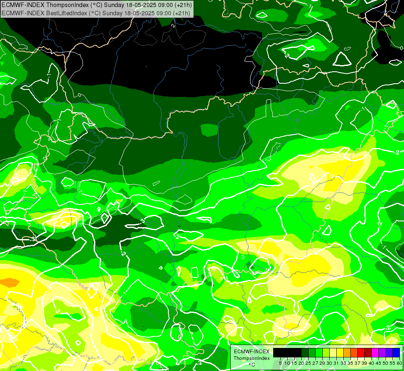Click the legend scale value 33
404x371 pixels.
pyautogui.click(x=343, y=363)
